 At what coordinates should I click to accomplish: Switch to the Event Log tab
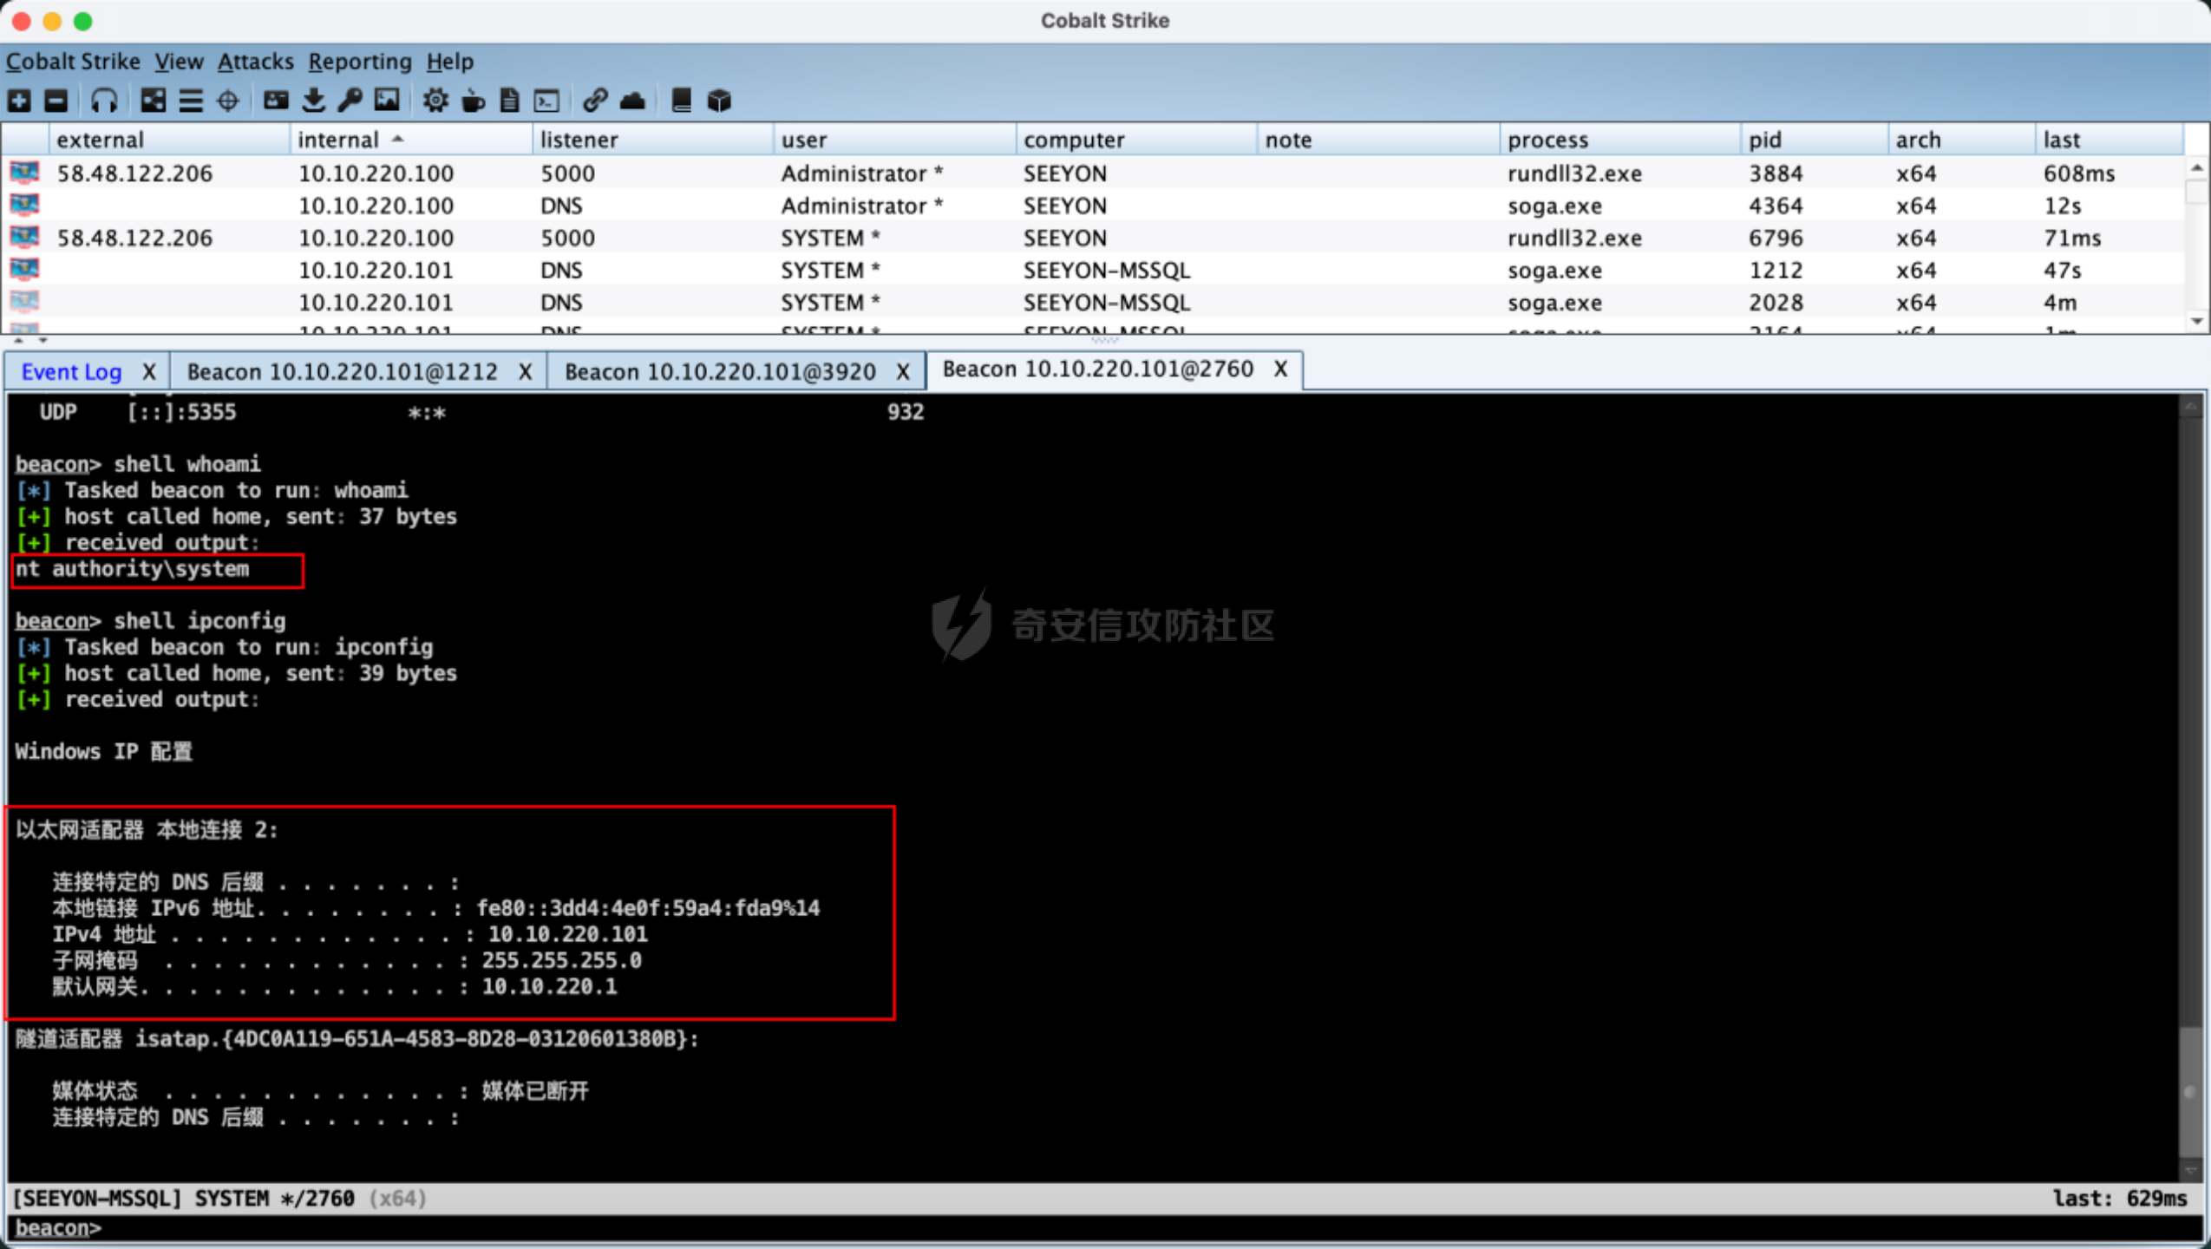click(71, 372)
